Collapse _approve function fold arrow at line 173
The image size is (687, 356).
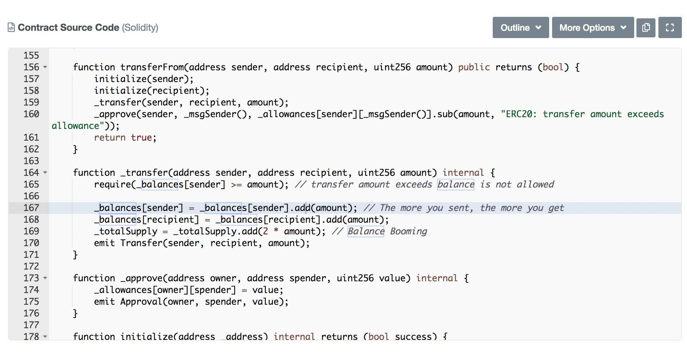point(45,278)
